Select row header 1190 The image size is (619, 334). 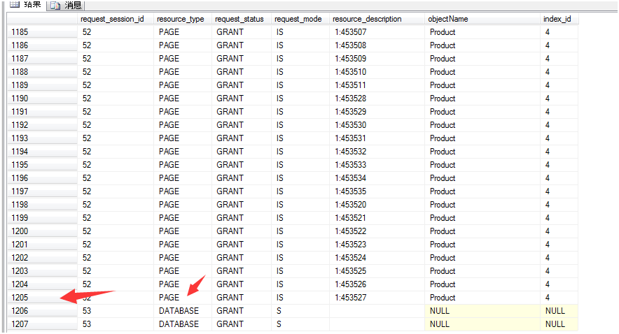coord(42,99)
